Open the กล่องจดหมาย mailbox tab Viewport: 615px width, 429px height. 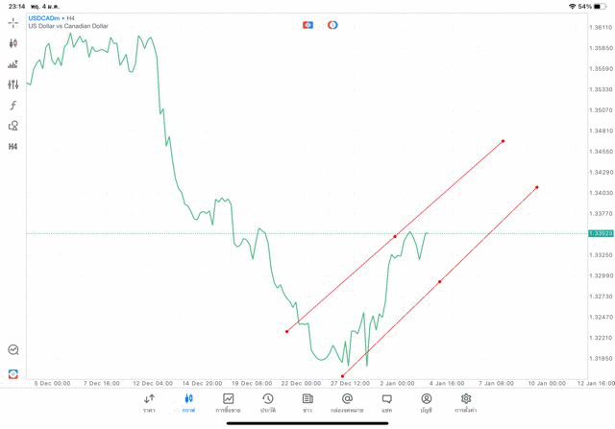tap(347, 403)
